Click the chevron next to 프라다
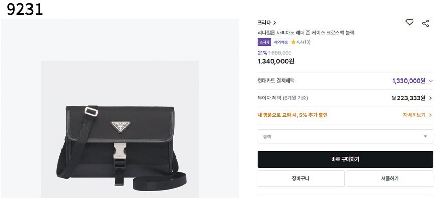Screen dimensions: 437x198 [x=274, y=23]
